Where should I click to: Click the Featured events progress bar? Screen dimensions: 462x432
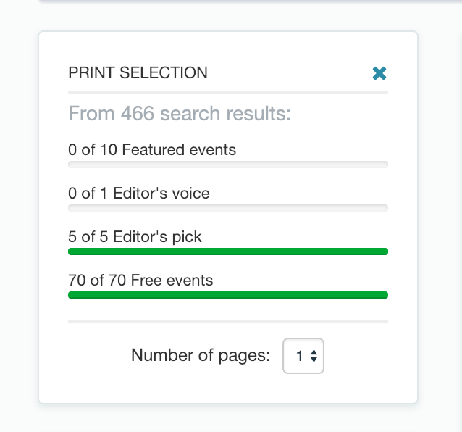pos(228,165)
